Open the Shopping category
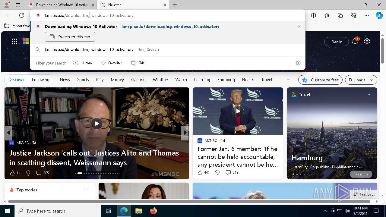This screenshot has width=386, height=217. coord(226,80)
